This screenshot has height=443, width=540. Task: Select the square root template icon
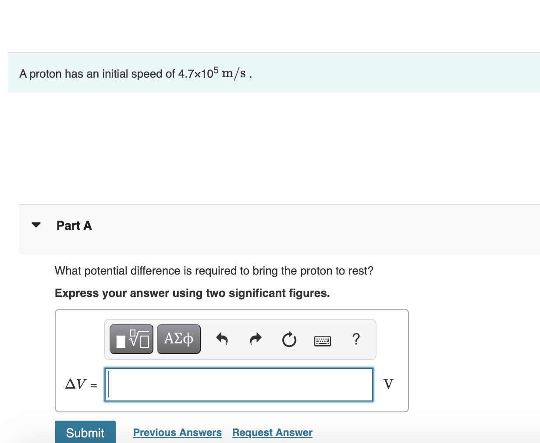[x=131, y=339]
